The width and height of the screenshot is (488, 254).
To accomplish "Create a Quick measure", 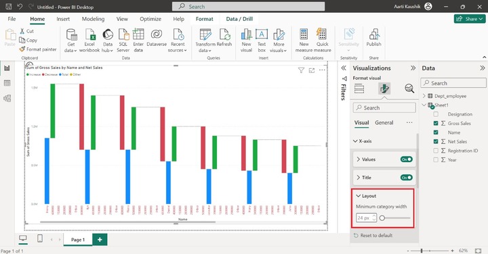I will tap(322, 41).
